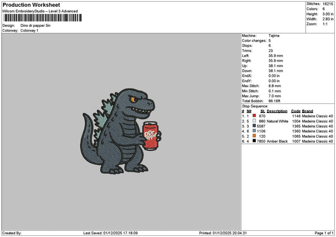
Task: Click the 'Description' column header
Action: [277, 111]
